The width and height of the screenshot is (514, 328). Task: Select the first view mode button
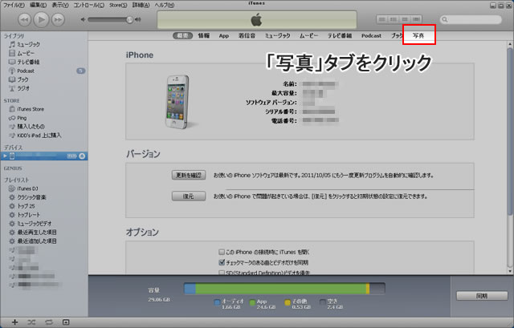pyautogui.click(x=382, y=19)
